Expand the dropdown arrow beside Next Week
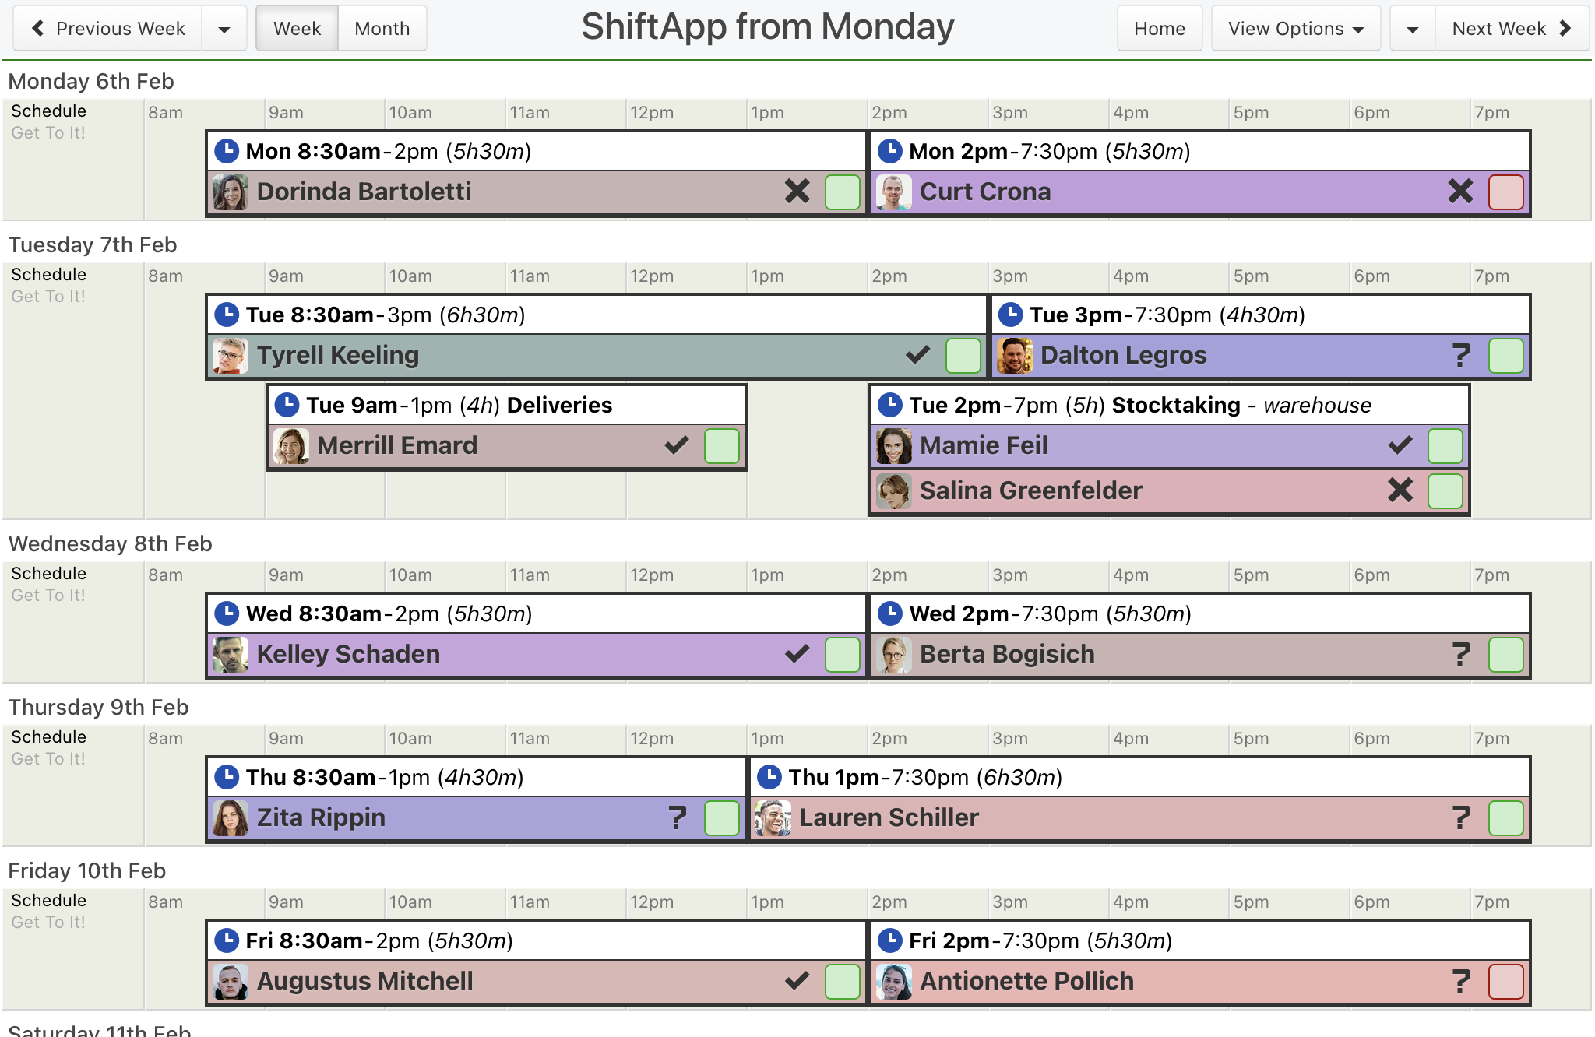Image resolution: width=1595 pixels, height=1037 pixels. pos(1413,29)
